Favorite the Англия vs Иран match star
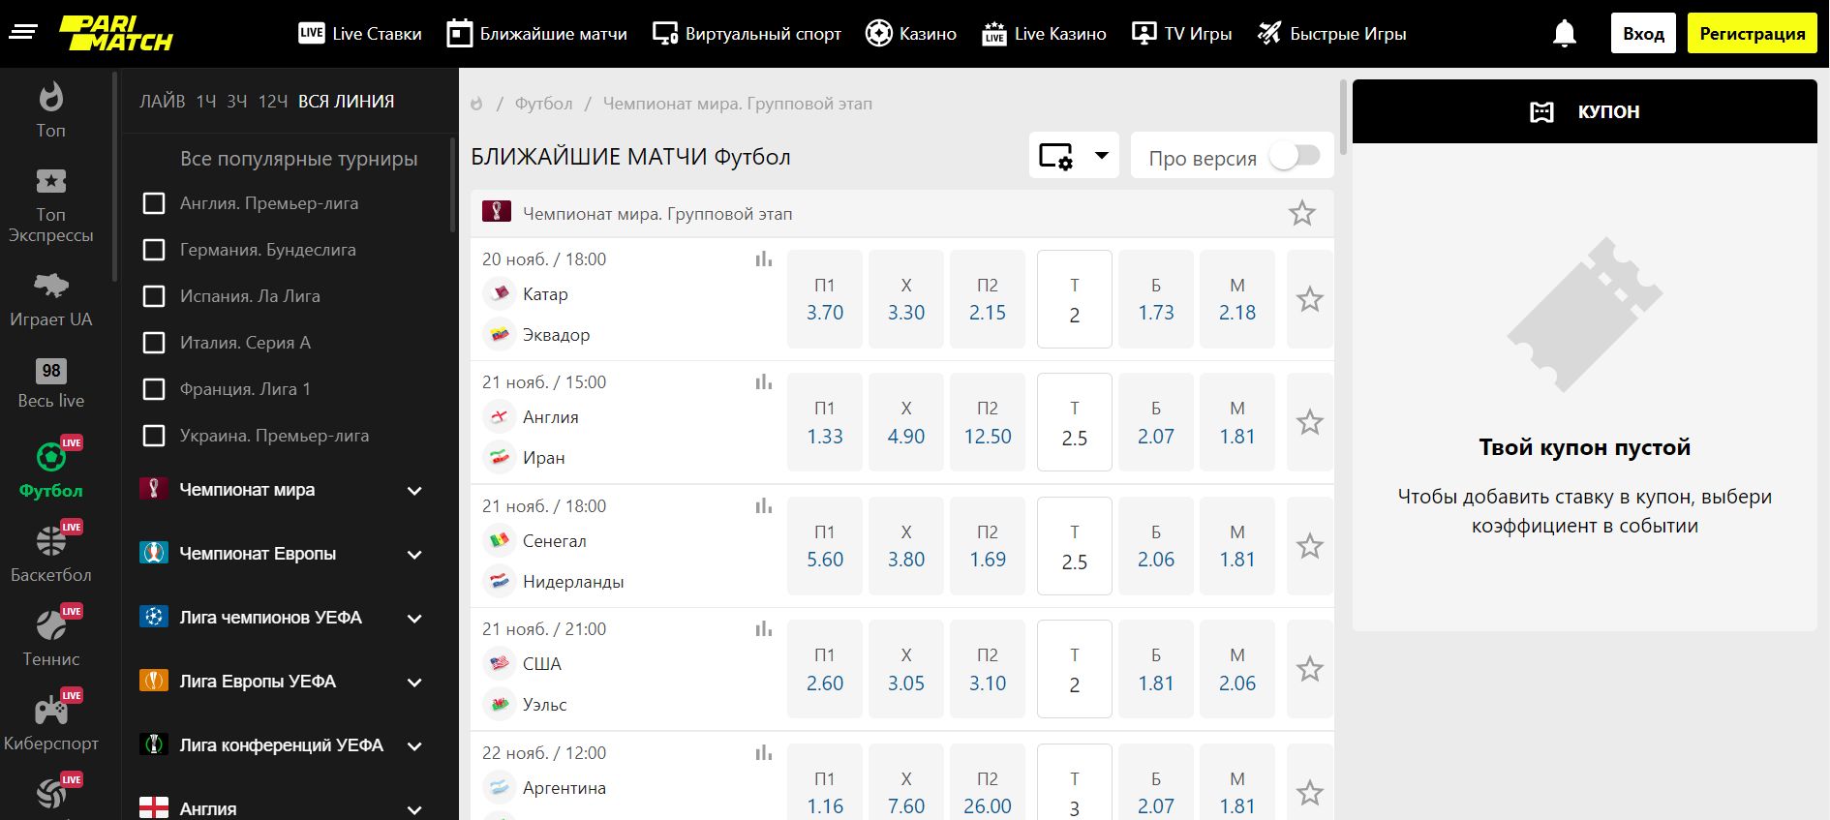1830x820 pixels. click(1309, 423)
